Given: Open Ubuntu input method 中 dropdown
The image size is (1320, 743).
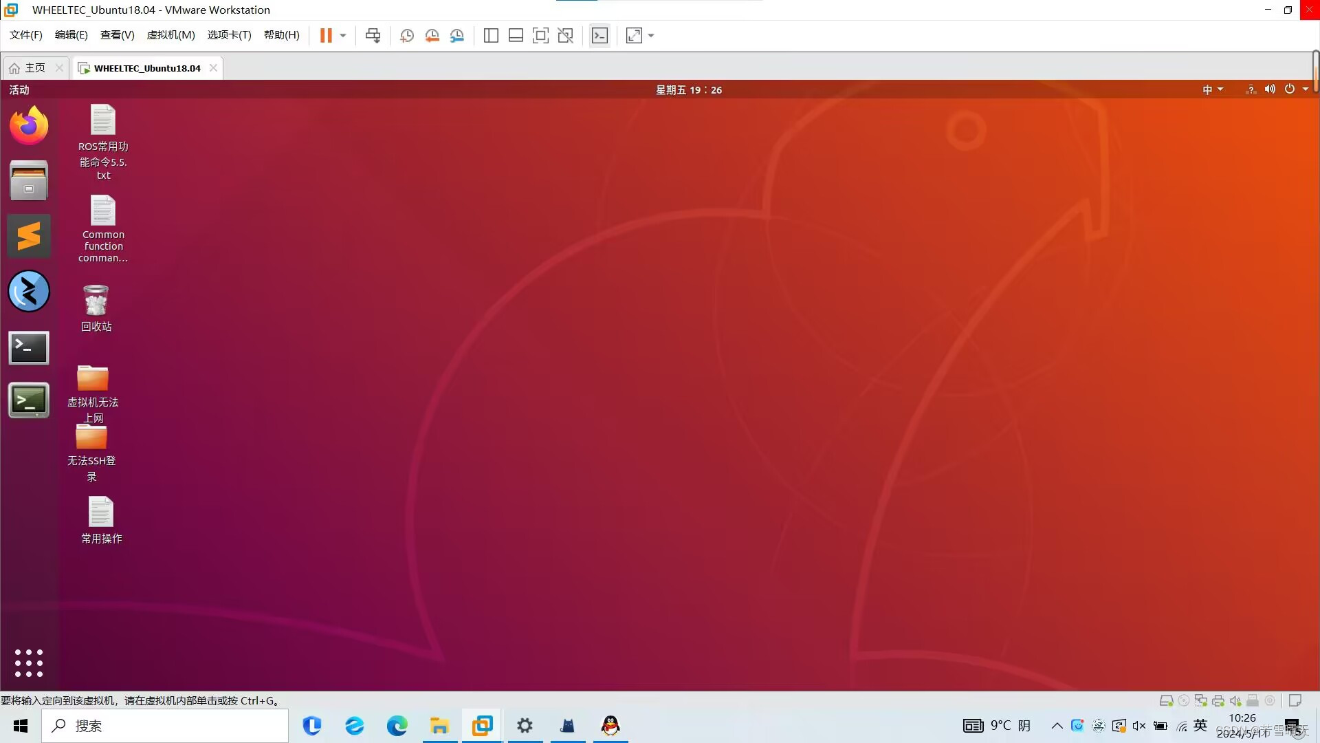Looking at the screenshot, I should click(x=1213, y=89).
